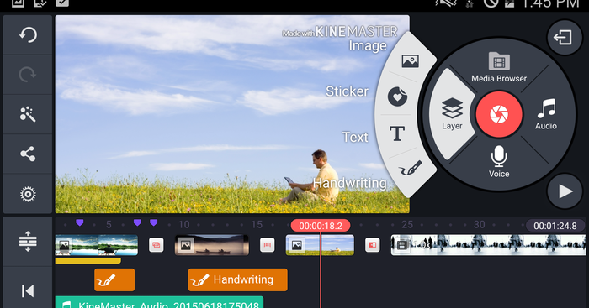Select the first purple bookmark marker
Image resolution: width=589 pixels, height=308 pixels.
coord(80,223)
